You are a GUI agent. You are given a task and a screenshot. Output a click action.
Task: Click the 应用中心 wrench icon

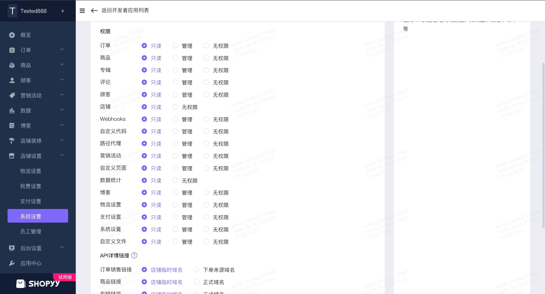12,263
